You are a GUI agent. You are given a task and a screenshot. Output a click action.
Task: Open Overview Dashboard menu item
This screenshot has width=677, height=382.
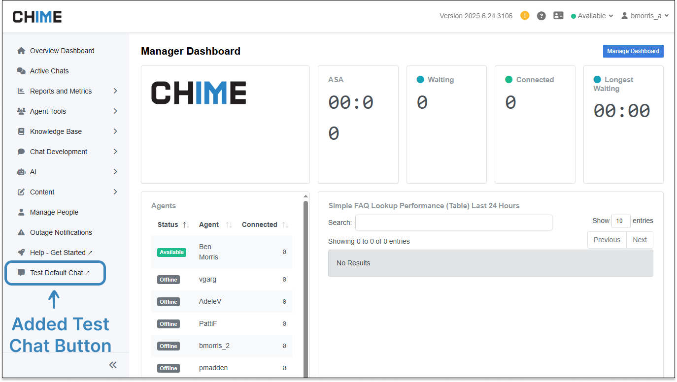(x=62, y=51)
